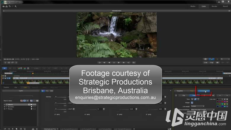
Task: Click the third Mask & Alpha icon
Action: coord(28,101)
